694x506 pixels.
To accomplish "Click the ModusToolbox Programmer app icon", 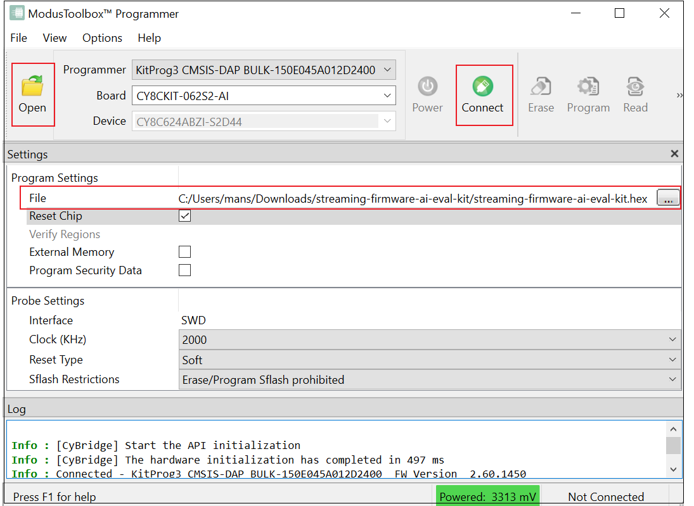I will tap(17, 13).
